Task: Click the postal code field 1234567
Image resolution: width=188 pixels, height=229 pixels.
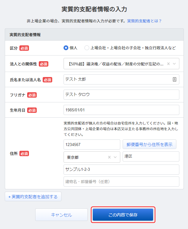Action: point(92,145)
